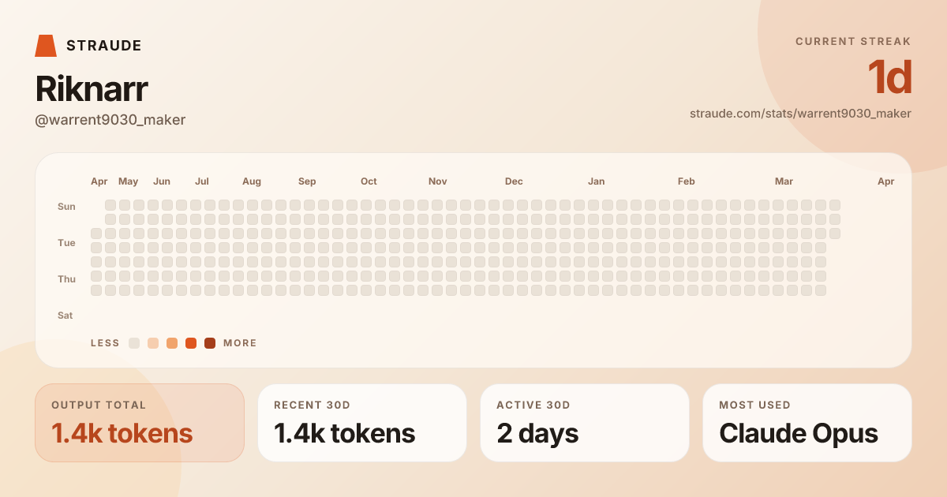This screenshot has width=947, height=497.
Task: Open the straude.com/stats/warrent9030_maker link
Action: pos(800,114)
